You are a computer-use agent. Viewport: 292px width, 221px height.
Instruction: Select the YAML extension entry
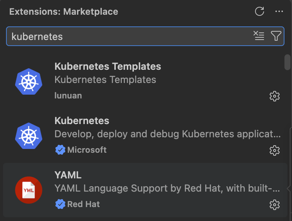[145, 190]
